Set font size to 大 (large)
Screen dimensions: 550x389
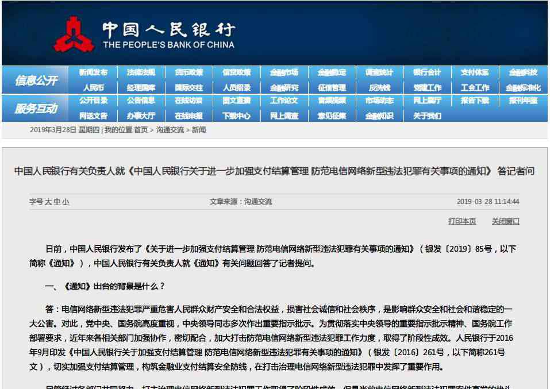tap(48, 202)
